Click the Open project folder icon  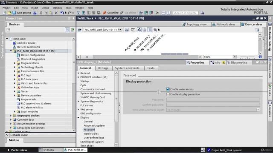pyautogui.click(x=9, y=13)
